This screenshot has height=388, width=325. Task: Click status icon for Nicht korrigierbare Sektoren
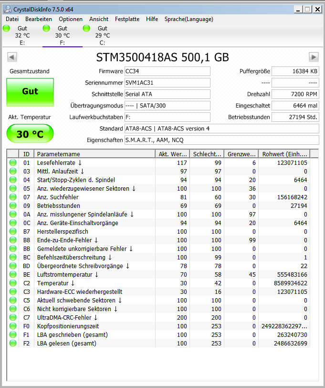13,309
